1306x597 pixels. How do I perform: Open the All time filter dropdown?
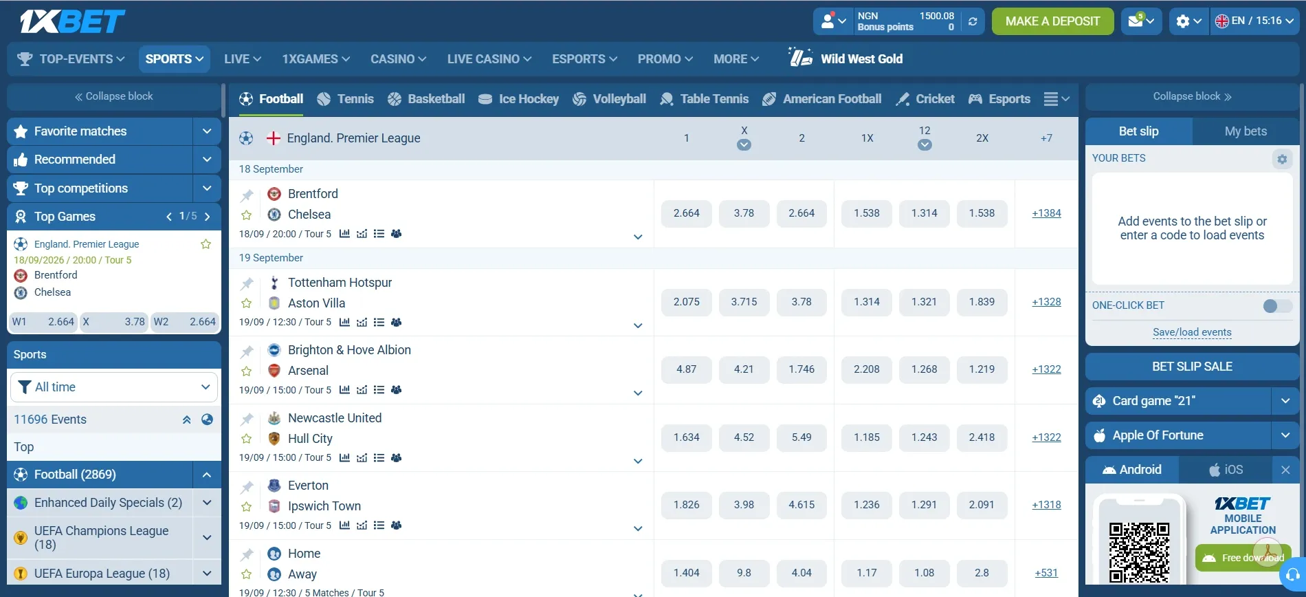[x=114, y=387]
